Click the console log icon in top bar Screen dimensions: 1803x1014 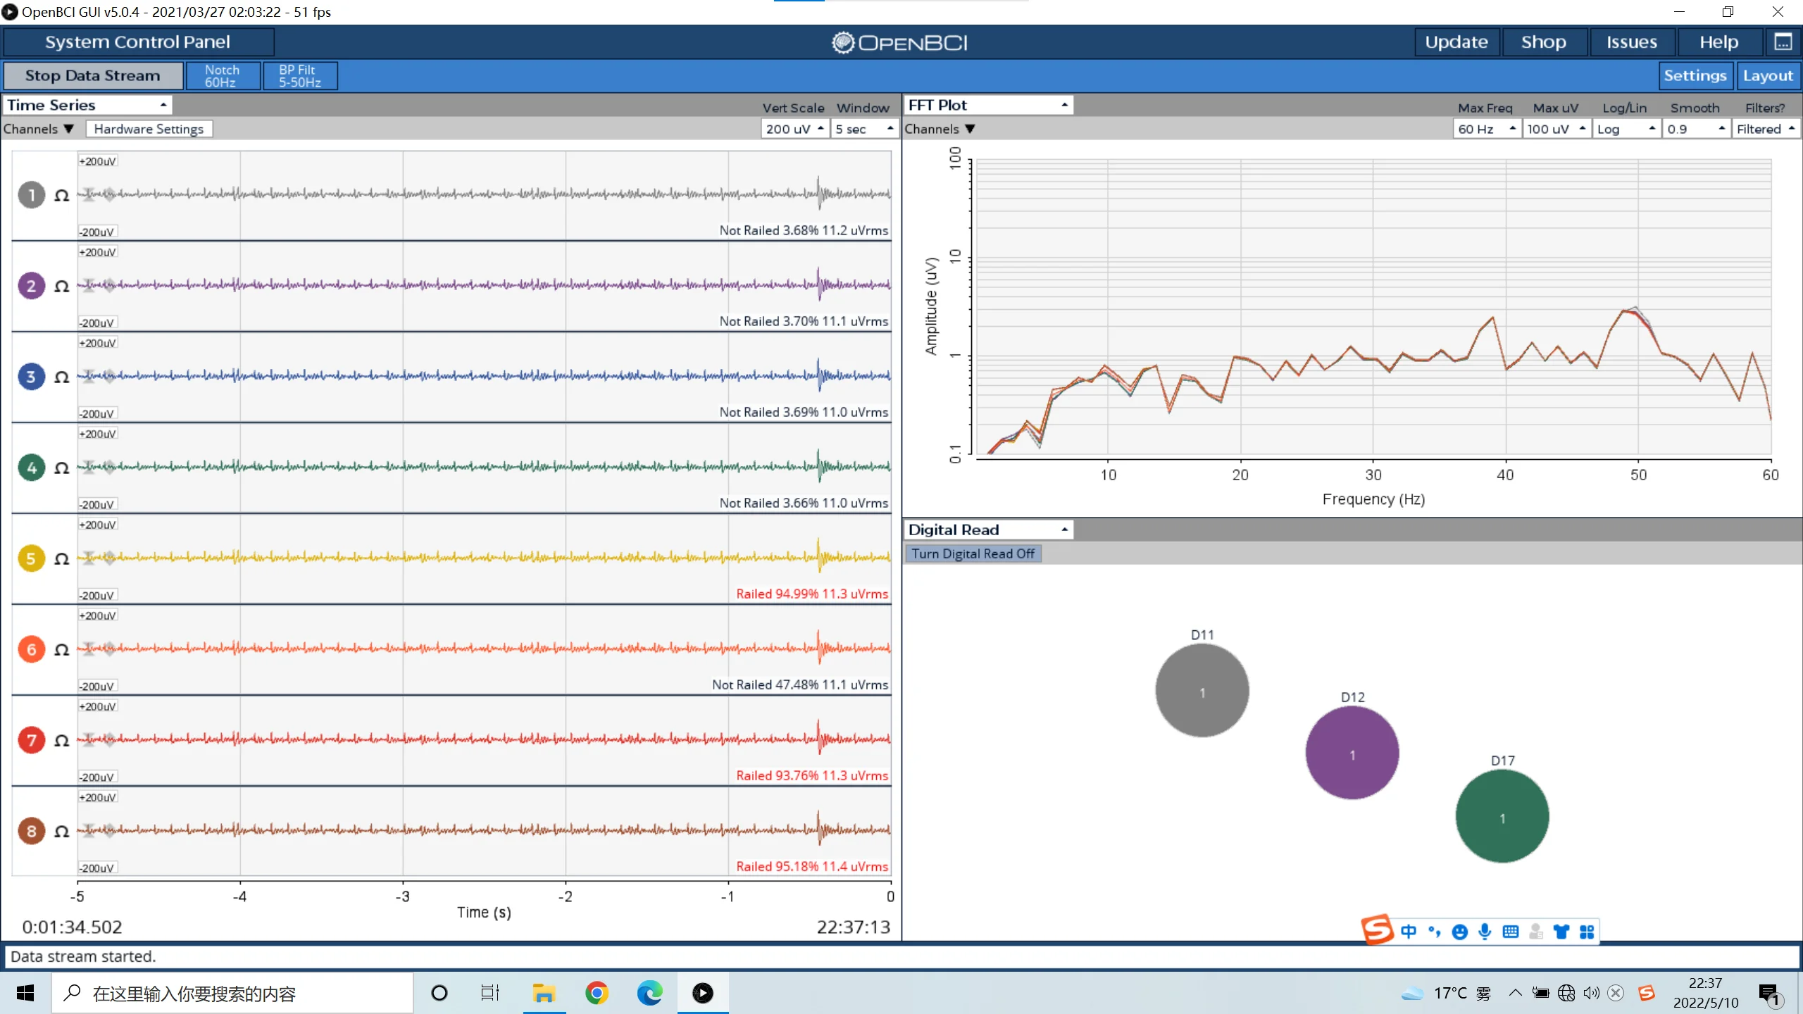coord(1783,42)
